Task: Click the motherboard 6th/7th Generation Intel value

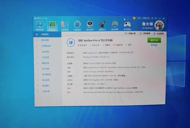Action: click(115, 67)
